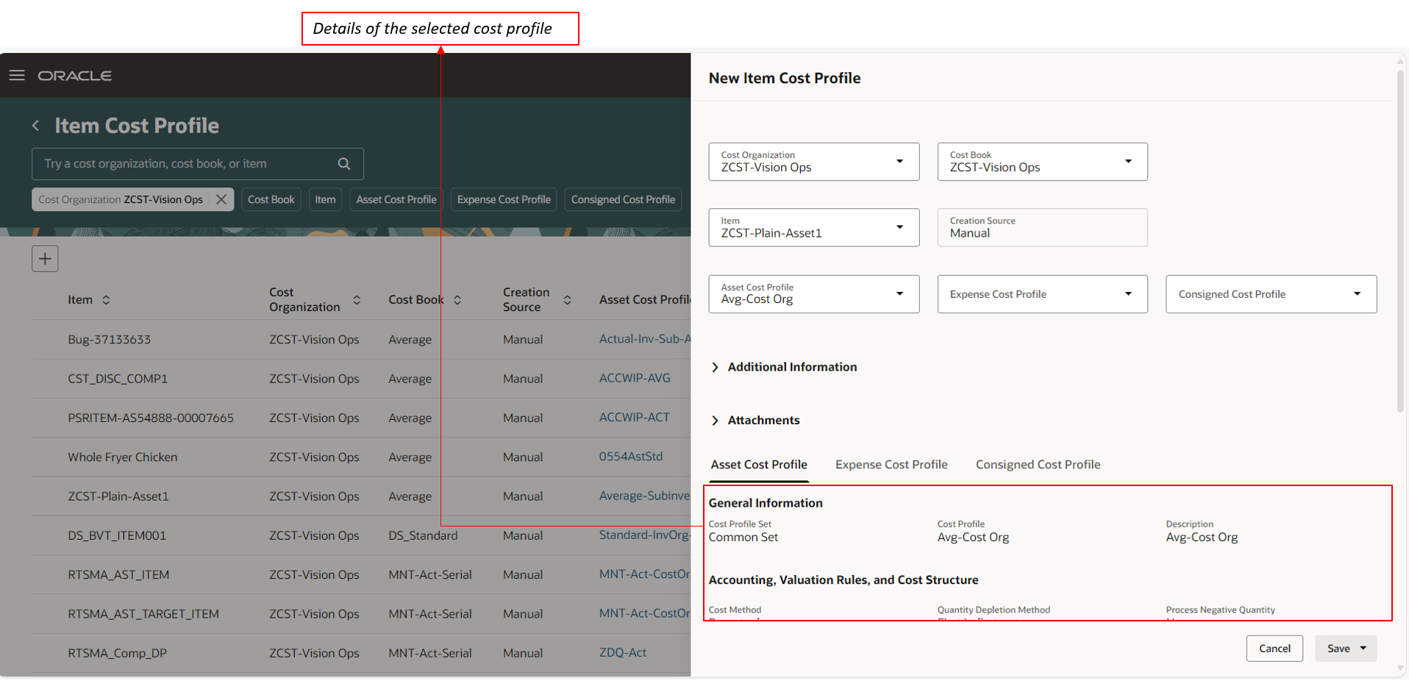
Task: Click the DS_Standard cost book cell
Action: (423, 535)
